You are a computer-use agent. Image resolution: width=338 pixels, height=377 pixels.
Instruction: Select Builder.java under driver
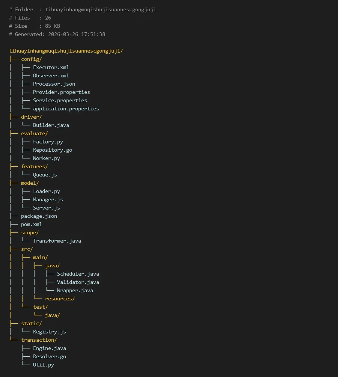(x=51, y=125)
